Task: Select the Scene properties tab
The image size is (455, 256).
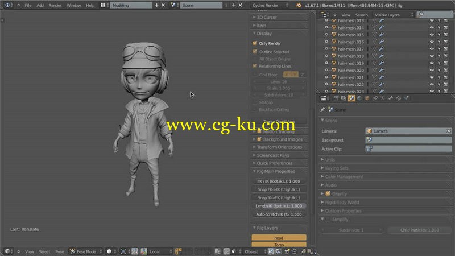Action: point(351,98)
